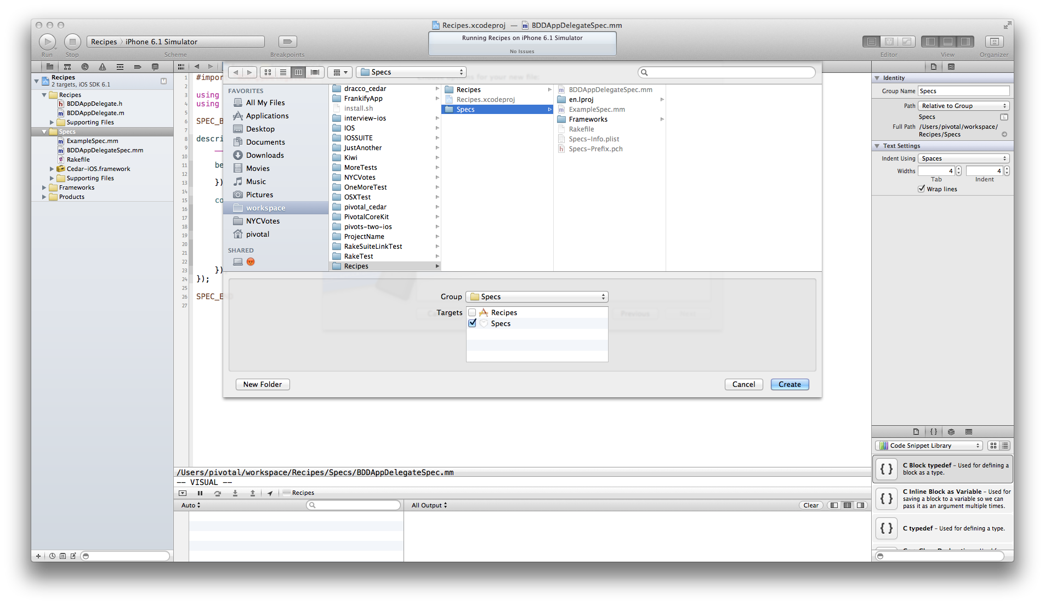Viewport: 1045px width, 605px height.
Task: Switch file browser to list view
Action: (283, 72)
